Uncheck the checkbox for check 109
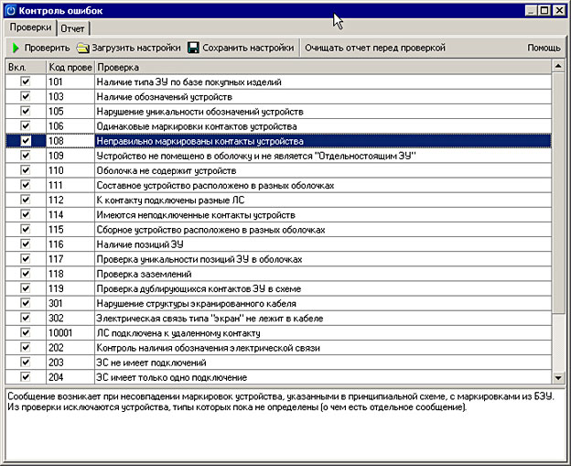571x466 pixels. [26, 156]
